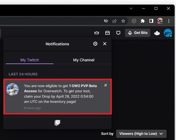Bookmark this page with star icon
Viewport: 176px width, 140px height.
coord(123,21)
